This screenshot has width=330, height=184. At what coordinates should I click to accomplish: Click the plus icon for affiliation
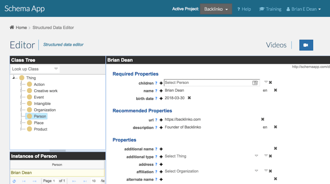pos(161,172)
